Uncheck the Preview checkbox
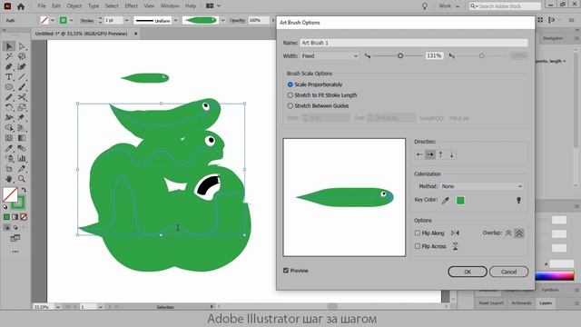Screen dimensions: 581x327 (286, 271)
